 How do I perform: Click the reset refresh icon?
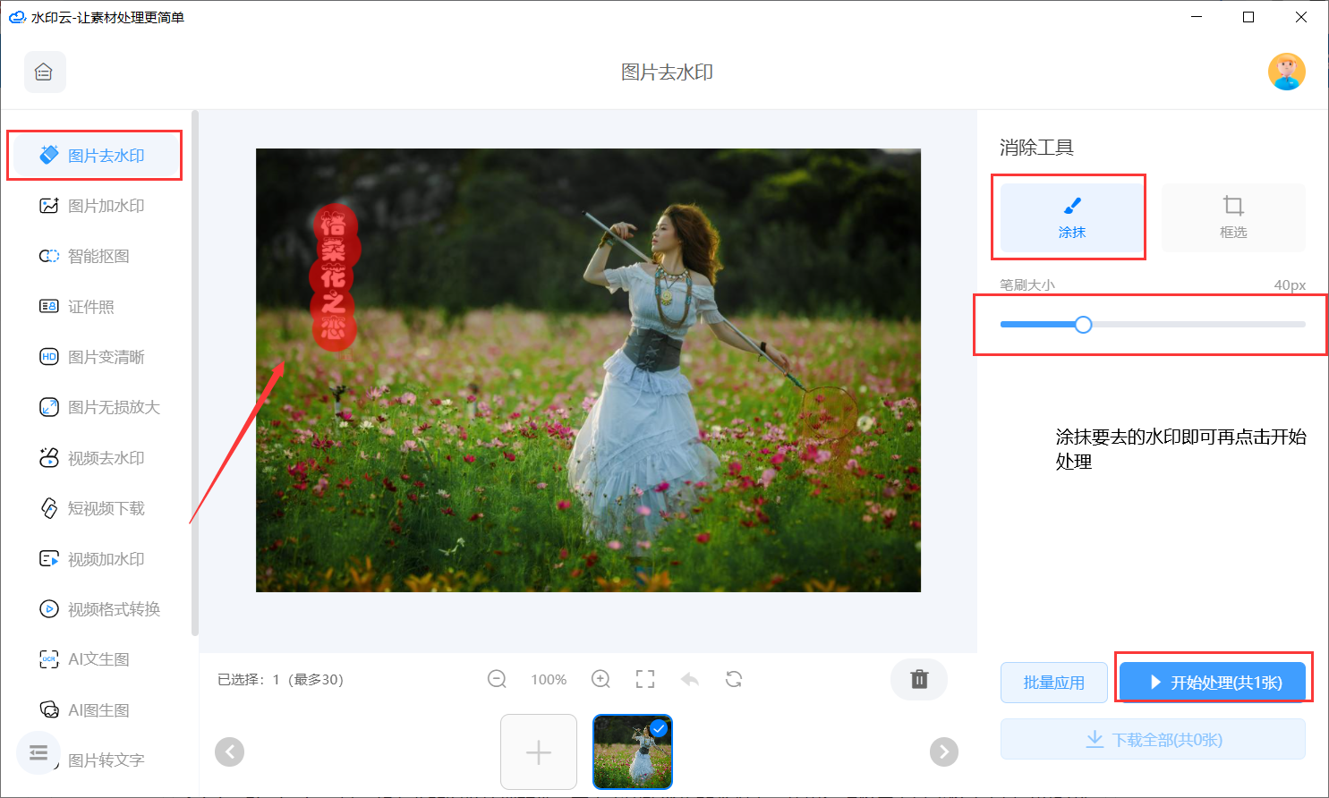pos(734,679)
